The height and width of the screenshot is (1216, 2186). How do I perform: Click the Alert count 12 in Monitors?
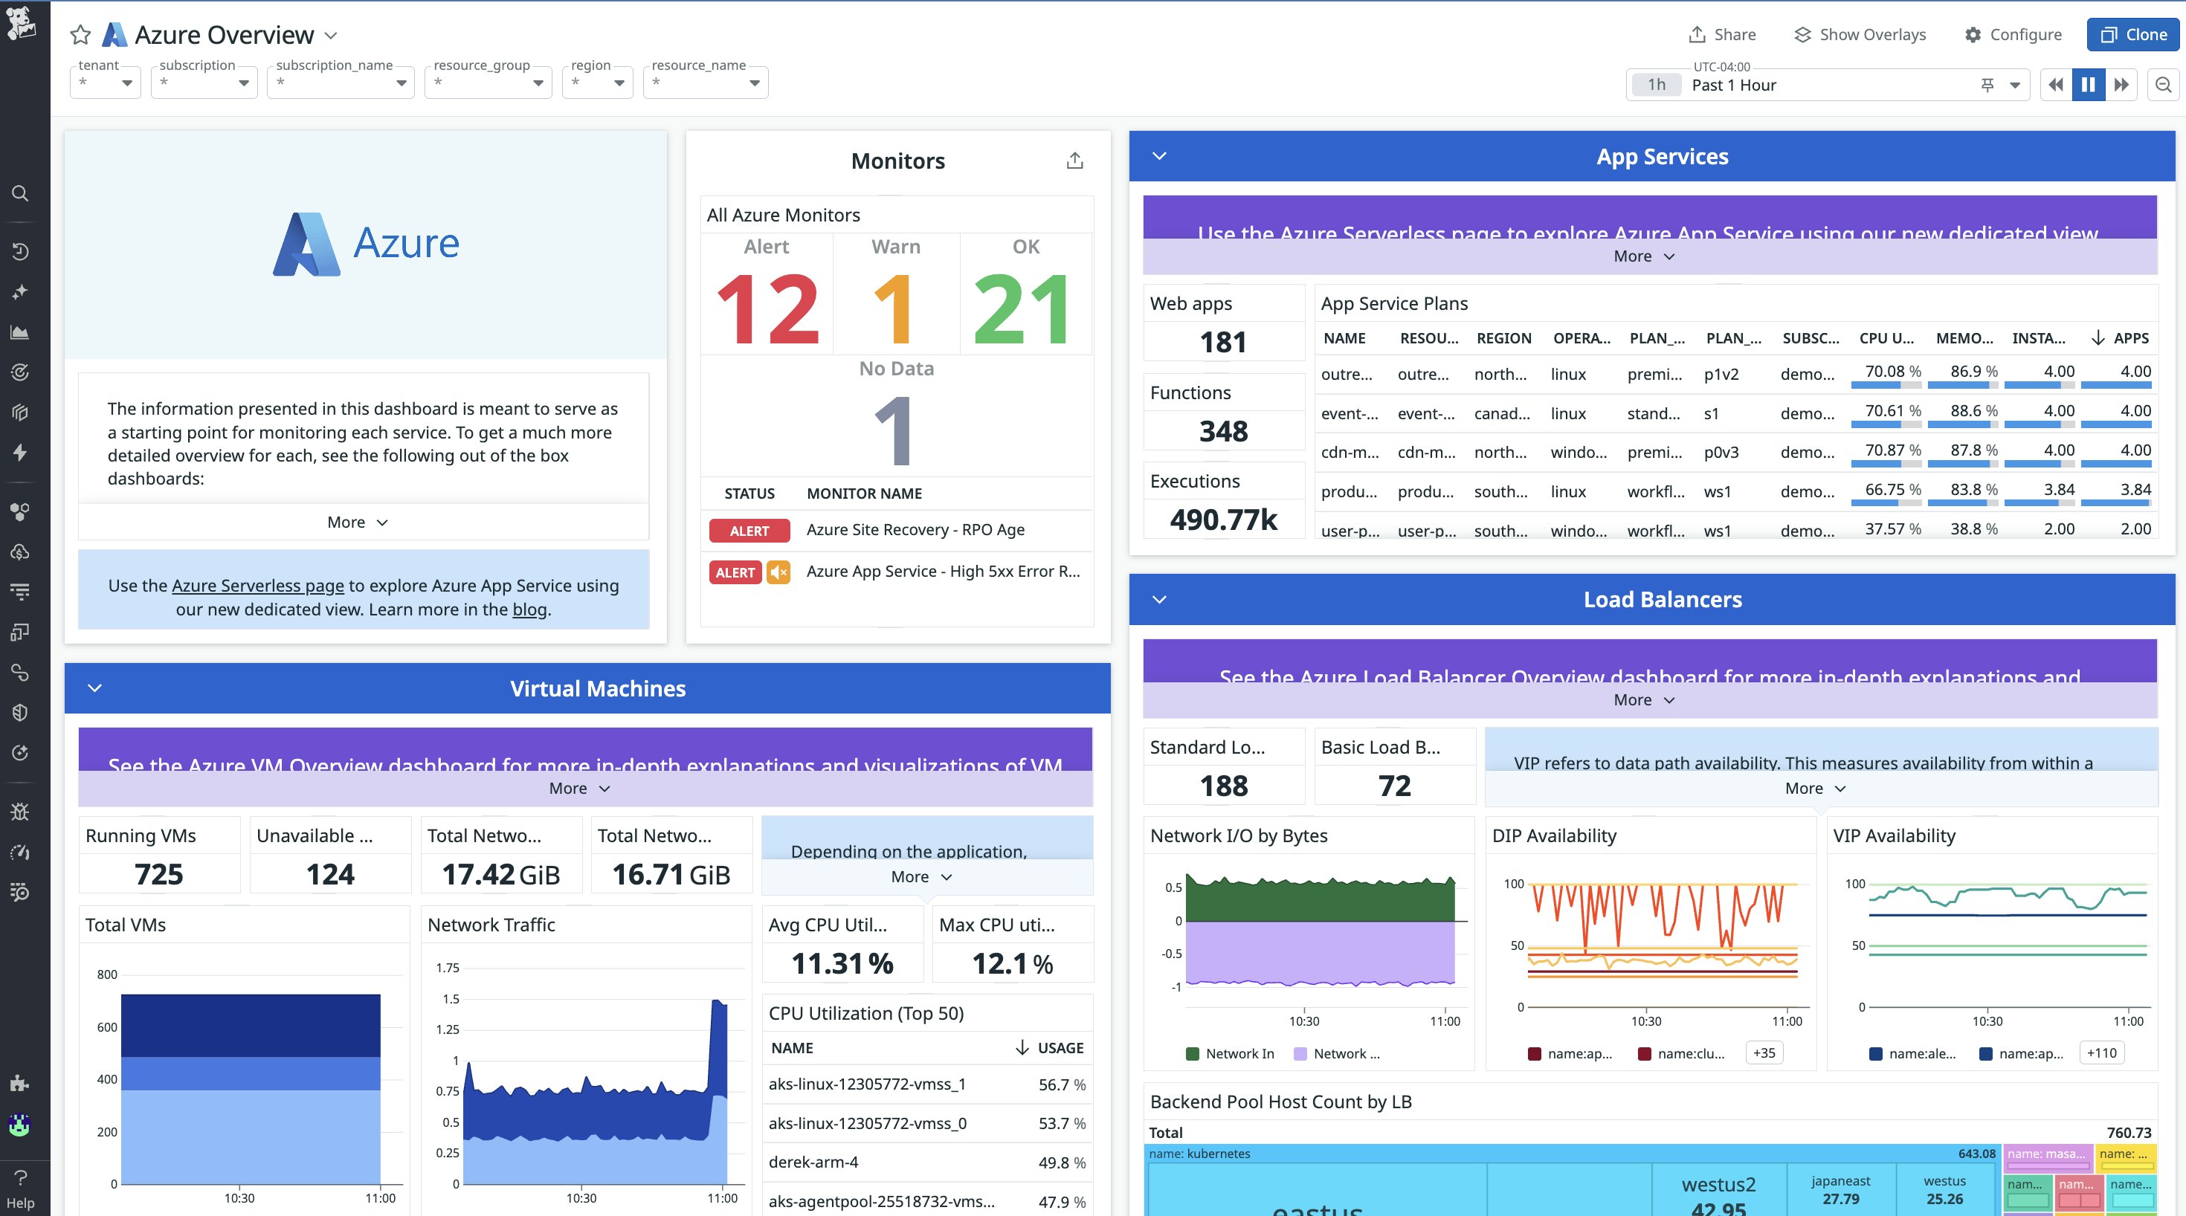(x=767, y=309)
